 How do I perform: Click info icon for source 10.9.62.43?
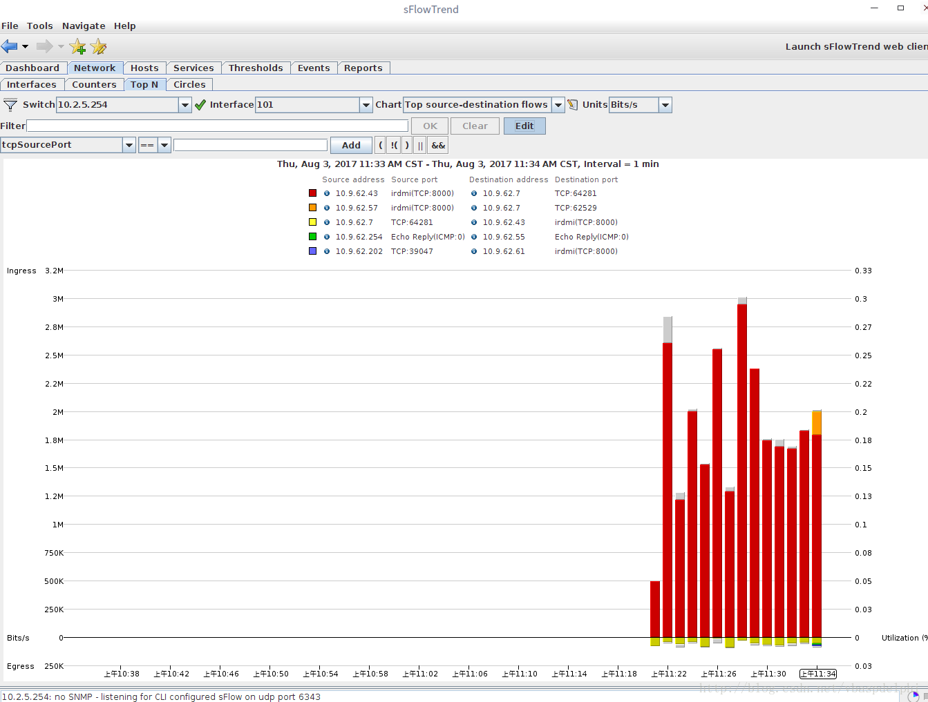[x=327, y=193]
